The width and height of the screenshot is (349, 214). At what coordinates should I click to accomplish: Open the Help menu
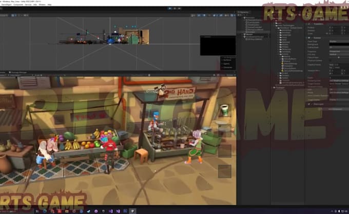click(49, 5)
